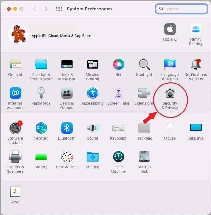Open Desktop & Screen Saver settings
This screenshot has width=211, height=215.
[x=41, y=64]
